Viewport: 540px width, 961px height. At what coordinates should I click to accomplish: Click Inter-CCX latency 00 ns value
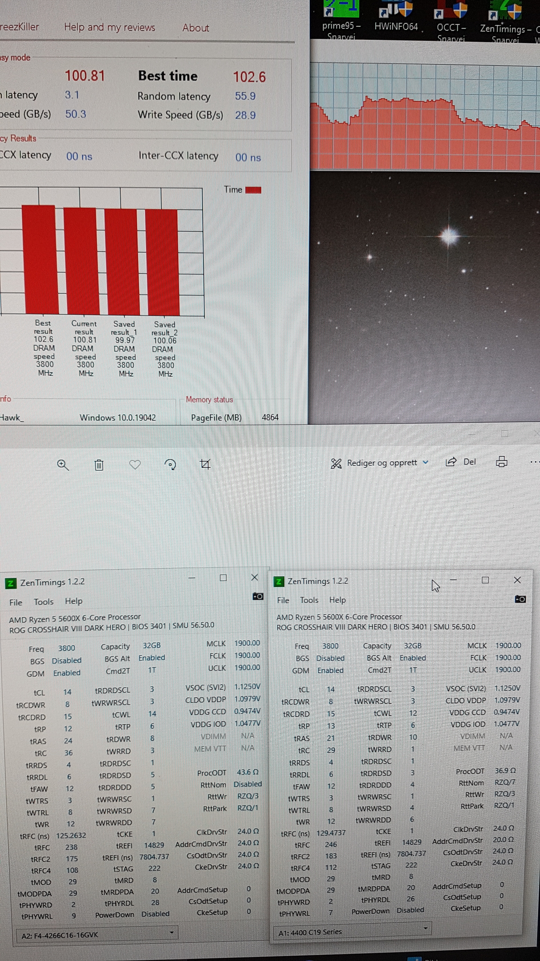(248, 157)
